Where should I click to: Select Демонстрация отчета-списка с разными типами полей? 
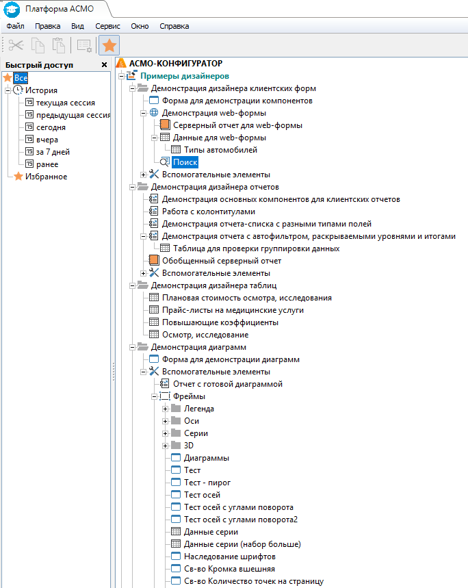pyautogui.click(x=267, y=224)
